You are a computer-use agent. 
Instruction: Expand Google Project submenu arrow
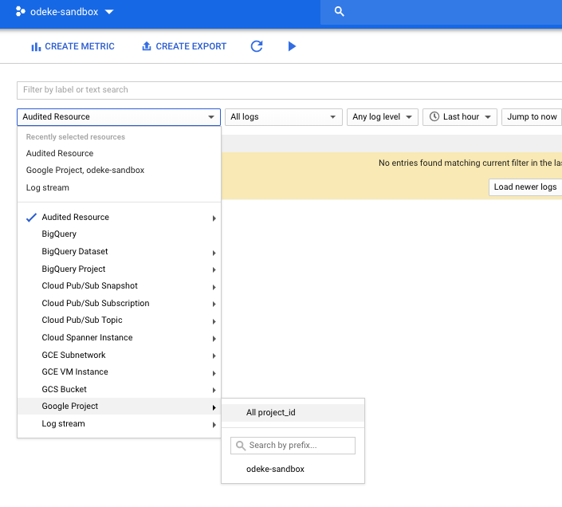tap(214, 407)
